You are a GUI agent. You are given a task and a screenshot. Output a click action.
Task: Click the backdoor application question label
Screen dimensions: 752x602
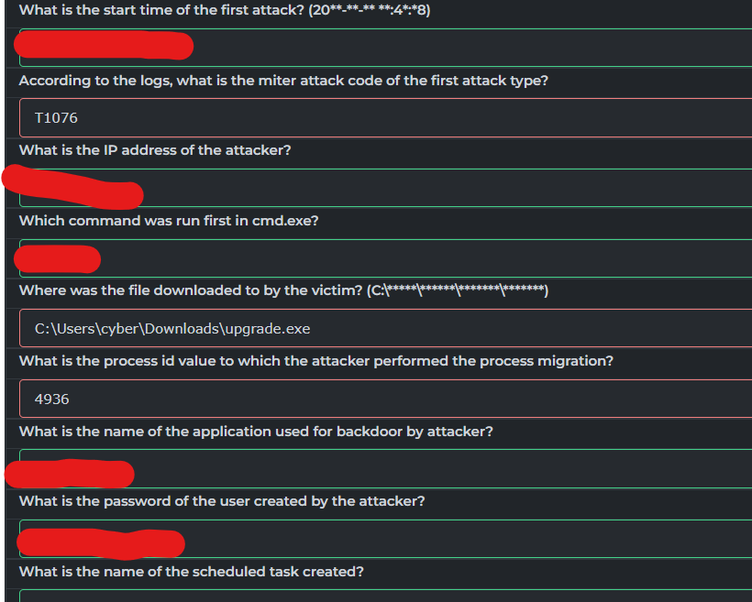click(256, 432)
